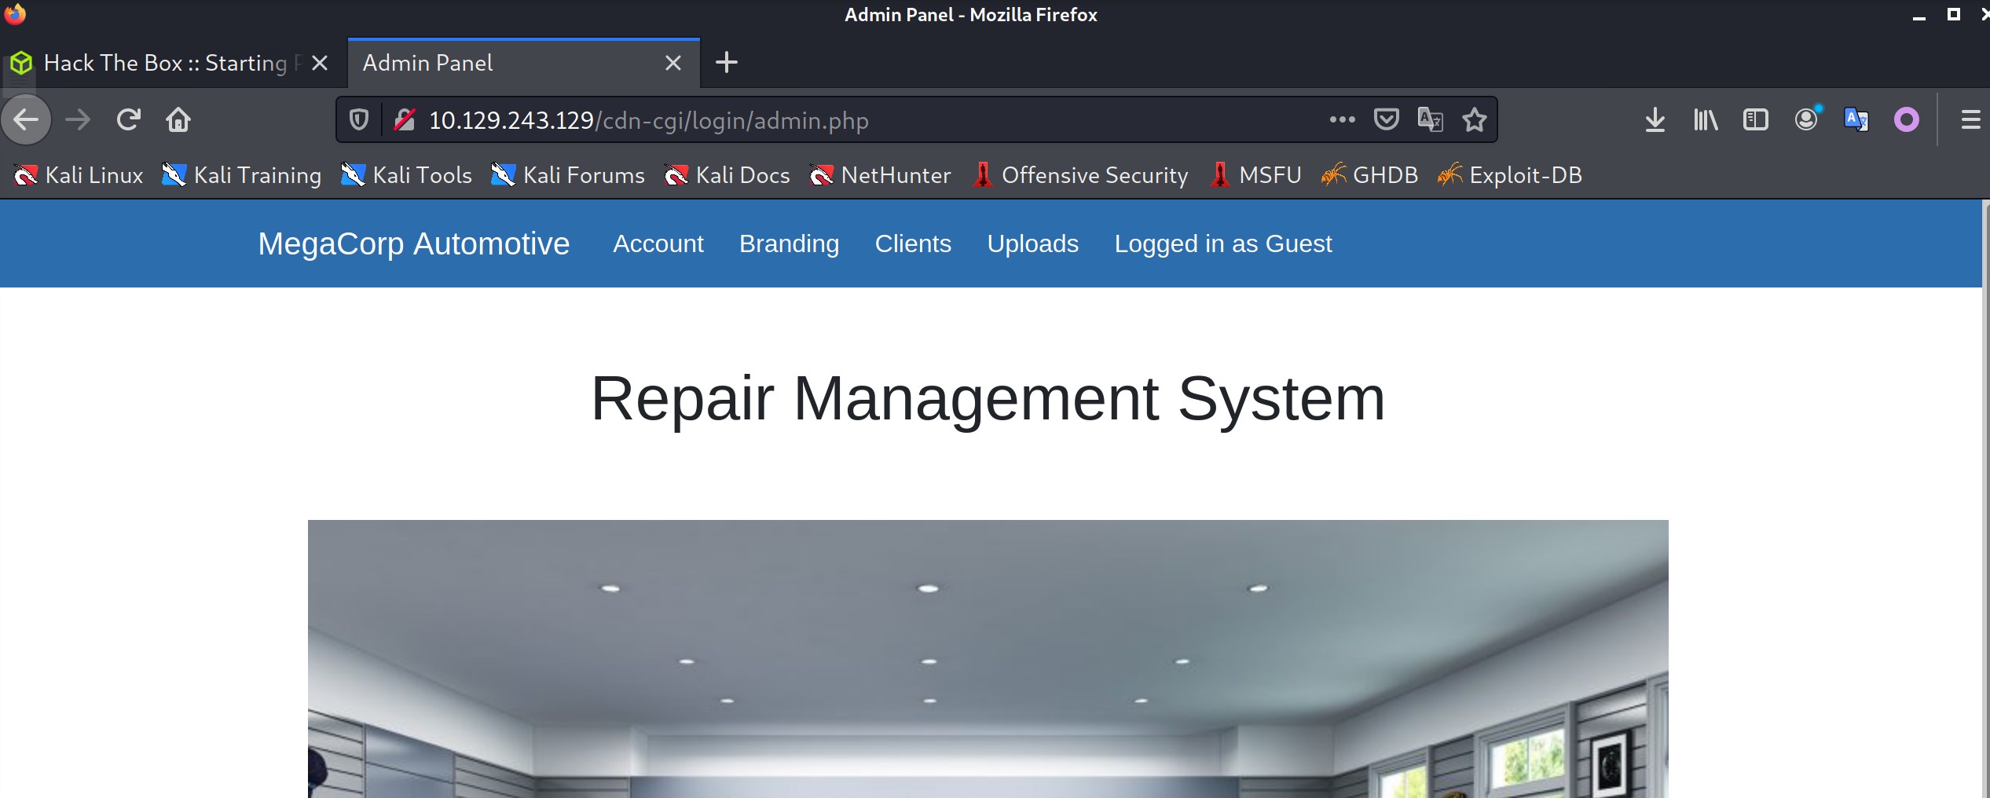Open the purple circle extension
This screenshot has height=798, width=1990.
[1907, 120]
